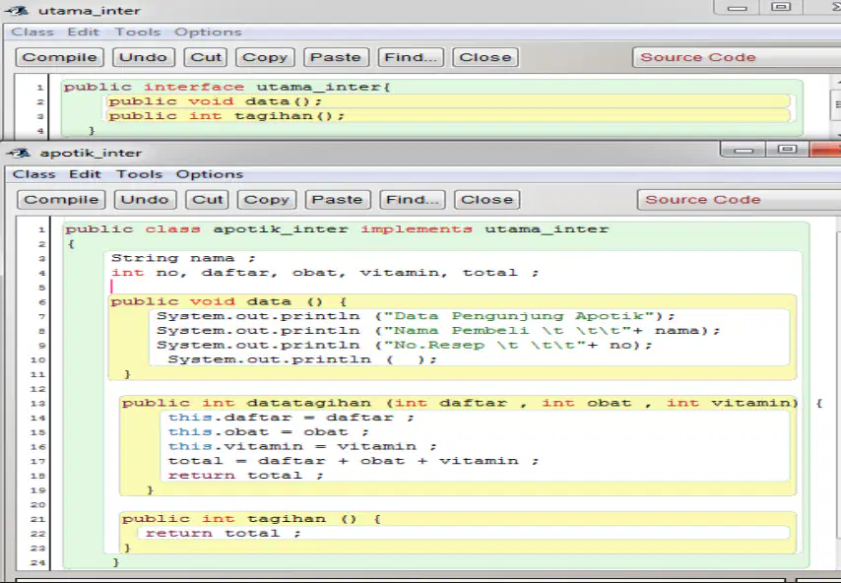Screen dimensions: 841x583
Task: Open Class menu in utama_inter window
Action: 32,32
